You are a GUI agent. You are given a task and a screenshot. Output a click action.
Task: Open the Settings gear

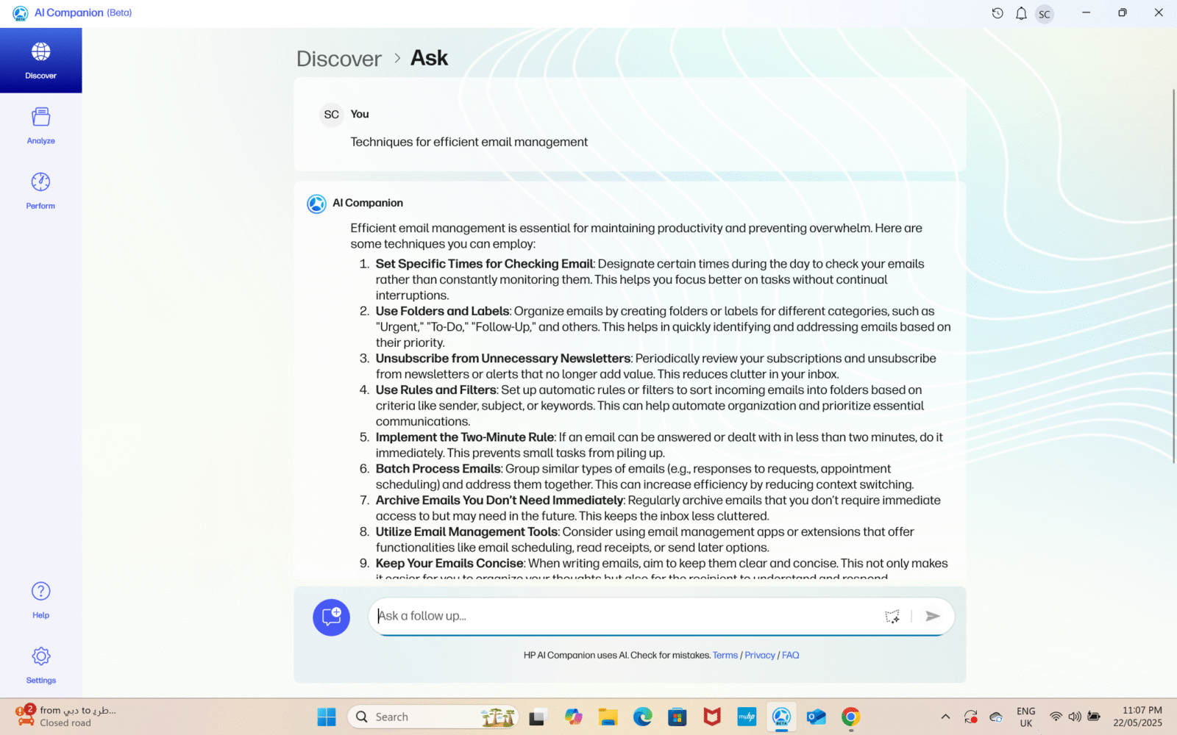coord(40,664)
